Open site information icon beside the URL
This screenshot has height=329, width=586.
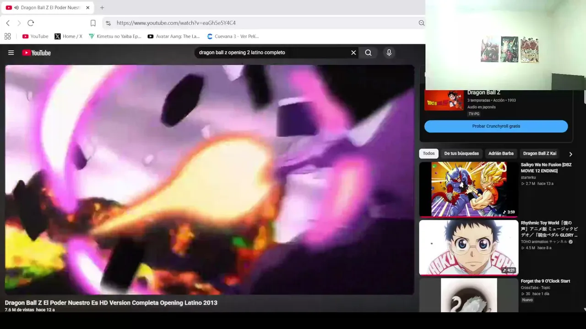[108, 23]
